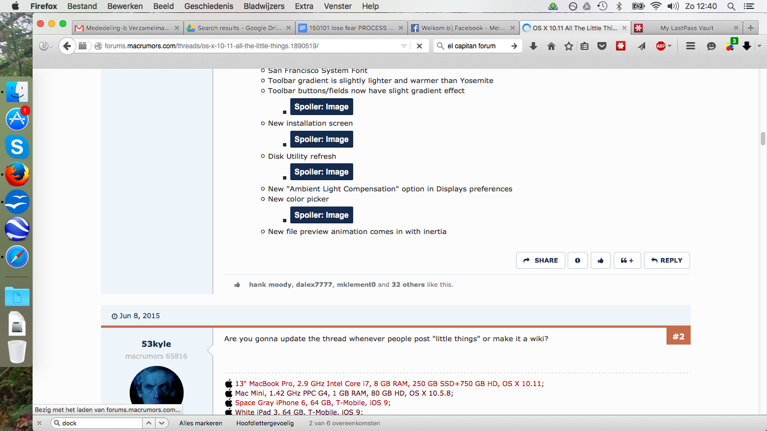This screenshot has width=767, height=431.
Task: Submit the el capitan forum search arrow
Action: coord(514,46)
